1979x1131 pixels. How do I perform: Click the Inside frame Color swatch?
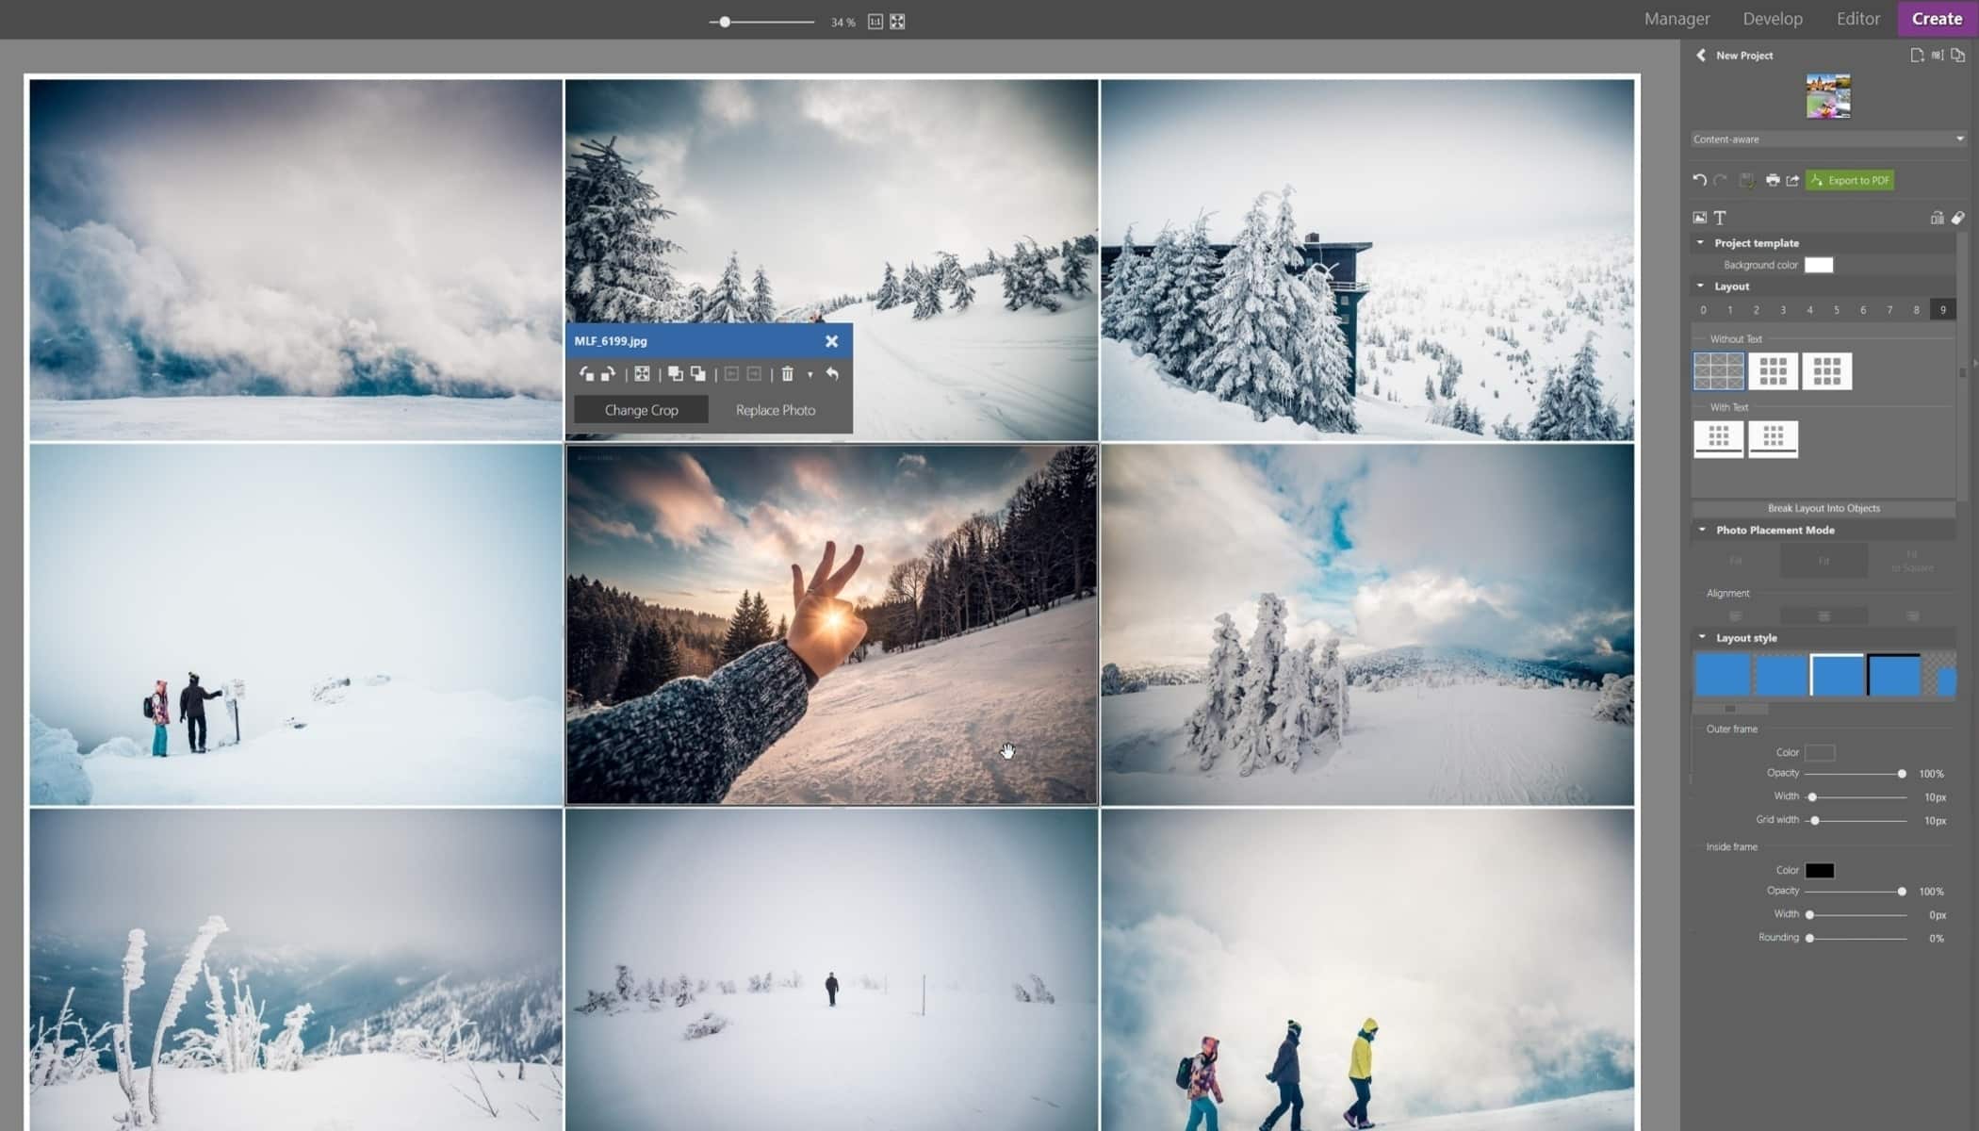point(1820,869)
